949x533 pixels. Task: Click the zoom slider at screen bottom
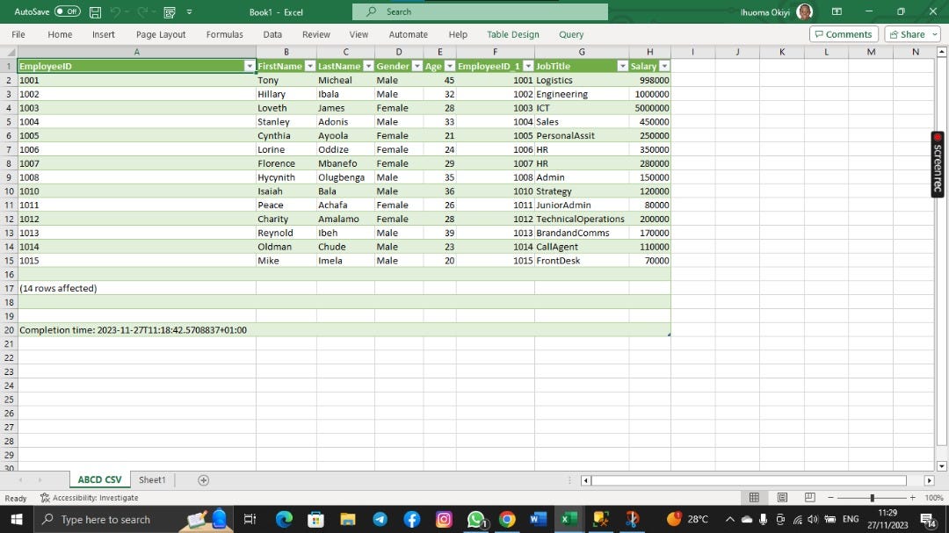click(x=873, y=497)
